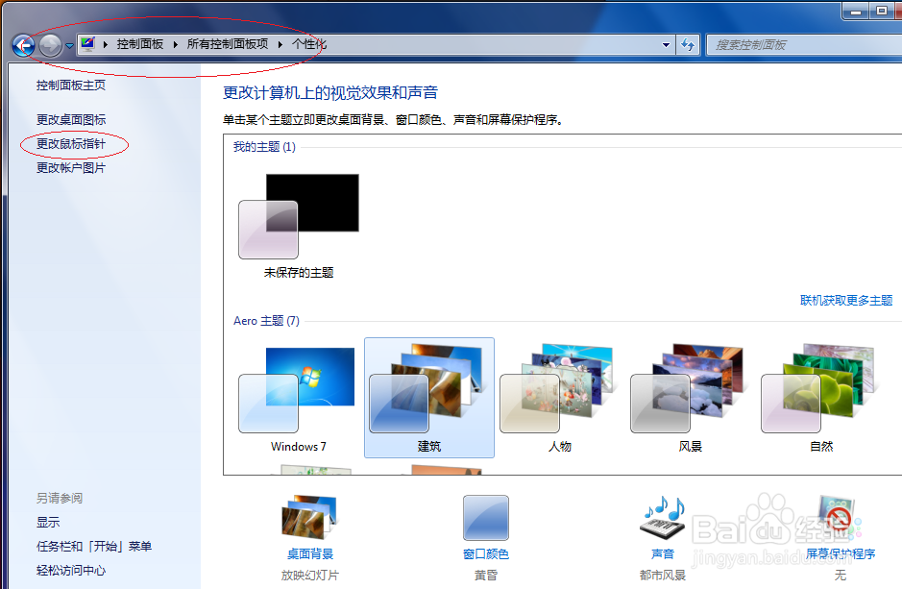
Task: Open 显示 link under 另请参阅
Action: tap(48, 523)
